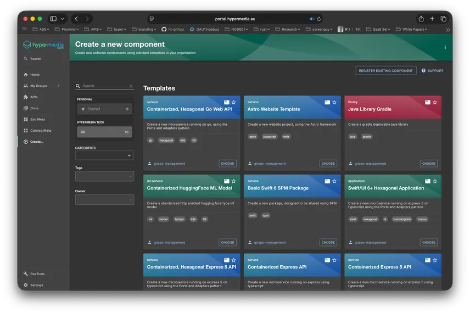This screenshot has height=313, width=470.
Task: Choose the Basic Swift 6 SPM Package template
Action: (328, 243)
